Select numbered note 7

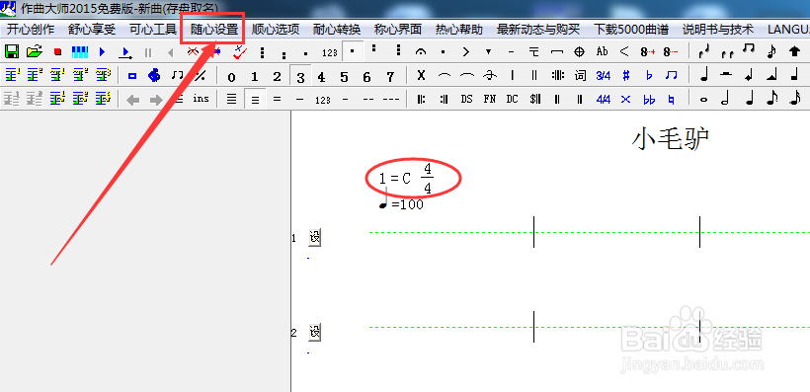[x=390, y=77]
